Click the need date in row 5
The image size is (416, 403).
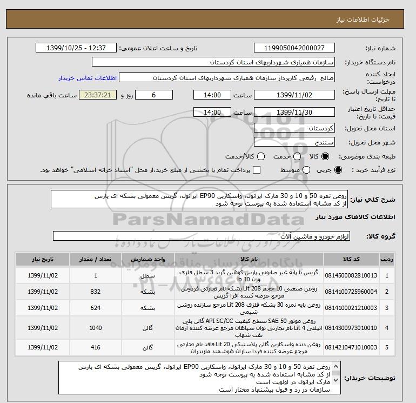click(43, 347)
